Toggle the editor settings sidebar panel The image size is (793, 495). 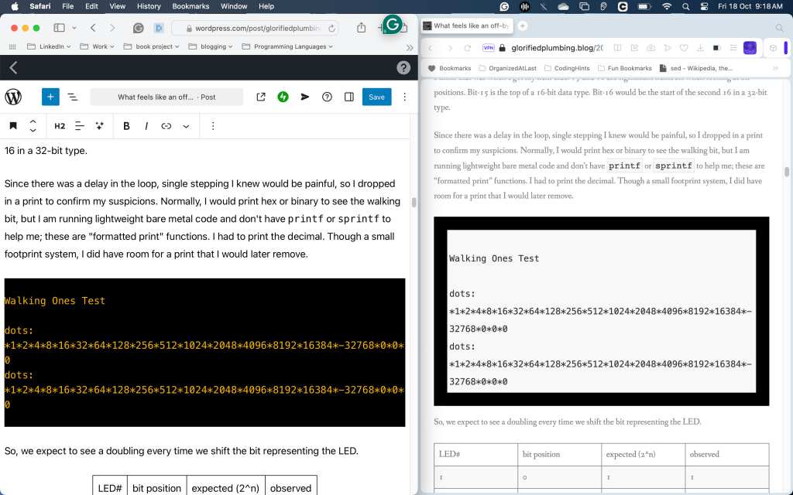pyautogui.click(x=349, y=97)
